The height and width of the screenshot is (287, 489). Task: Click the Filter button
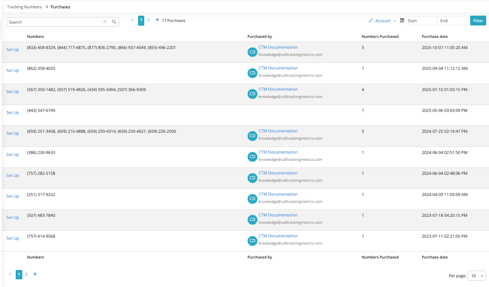coord(478,20)
